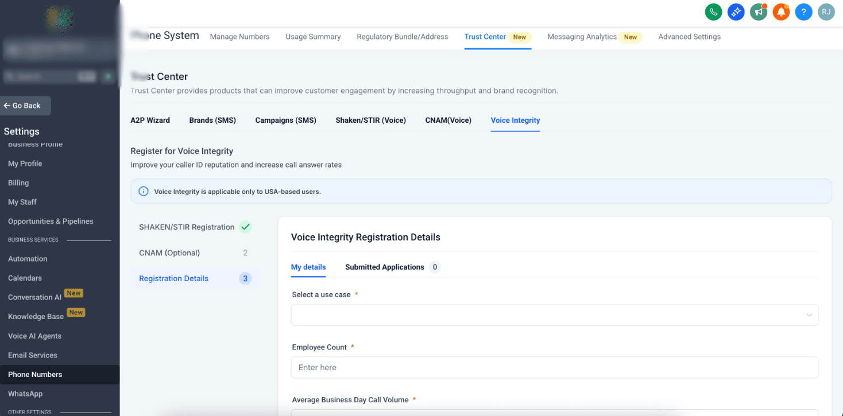
Task: Open Email Services in sidebar
Action: pyautogui.click(x=33, y=355)
